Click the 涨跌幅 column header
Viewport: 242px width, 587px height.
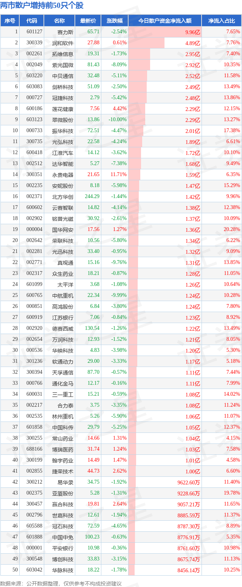point(115,21)
